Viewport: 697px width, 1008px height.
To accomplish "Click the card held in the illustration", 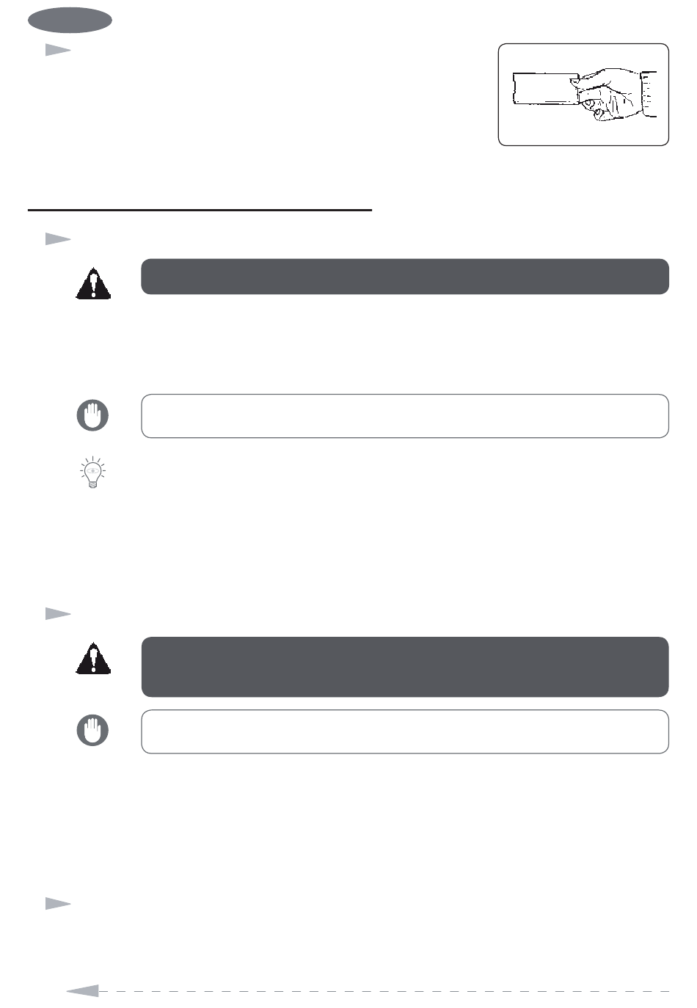I will point(544,89).
